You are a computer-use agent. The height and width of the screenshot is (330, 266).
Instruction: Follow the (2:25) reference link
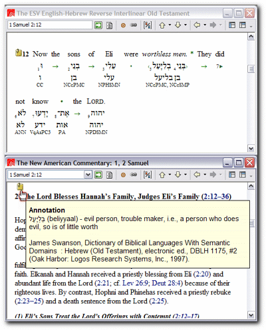[158, 301]
